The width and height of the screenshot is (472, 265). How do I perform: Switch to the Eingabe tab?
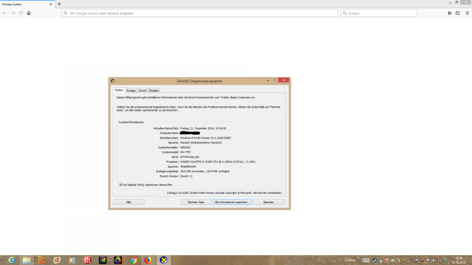pyautogui.click(x=154, y=90)
